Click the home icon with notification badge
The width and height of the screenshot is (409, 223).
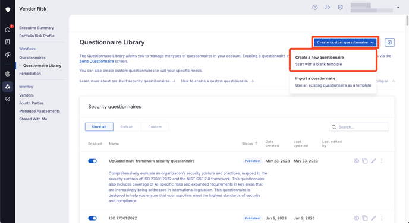[8, 29]
